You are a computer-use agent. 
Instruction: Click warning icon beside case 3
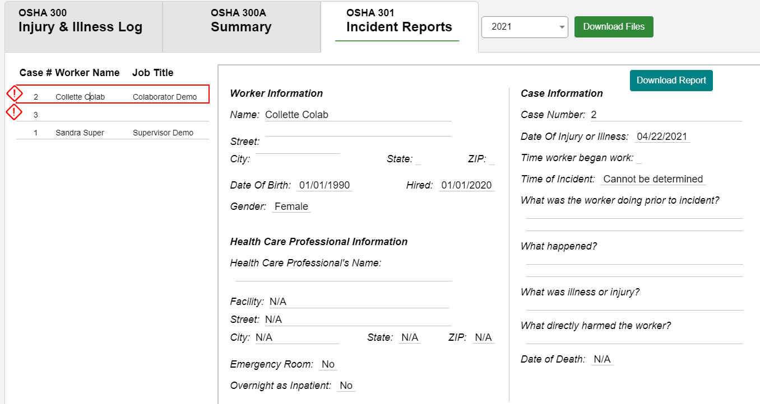[x=13, y=112]
